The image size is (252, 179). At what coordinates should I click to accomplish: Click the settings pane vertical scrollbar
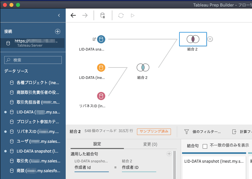(x=175, y=165)
